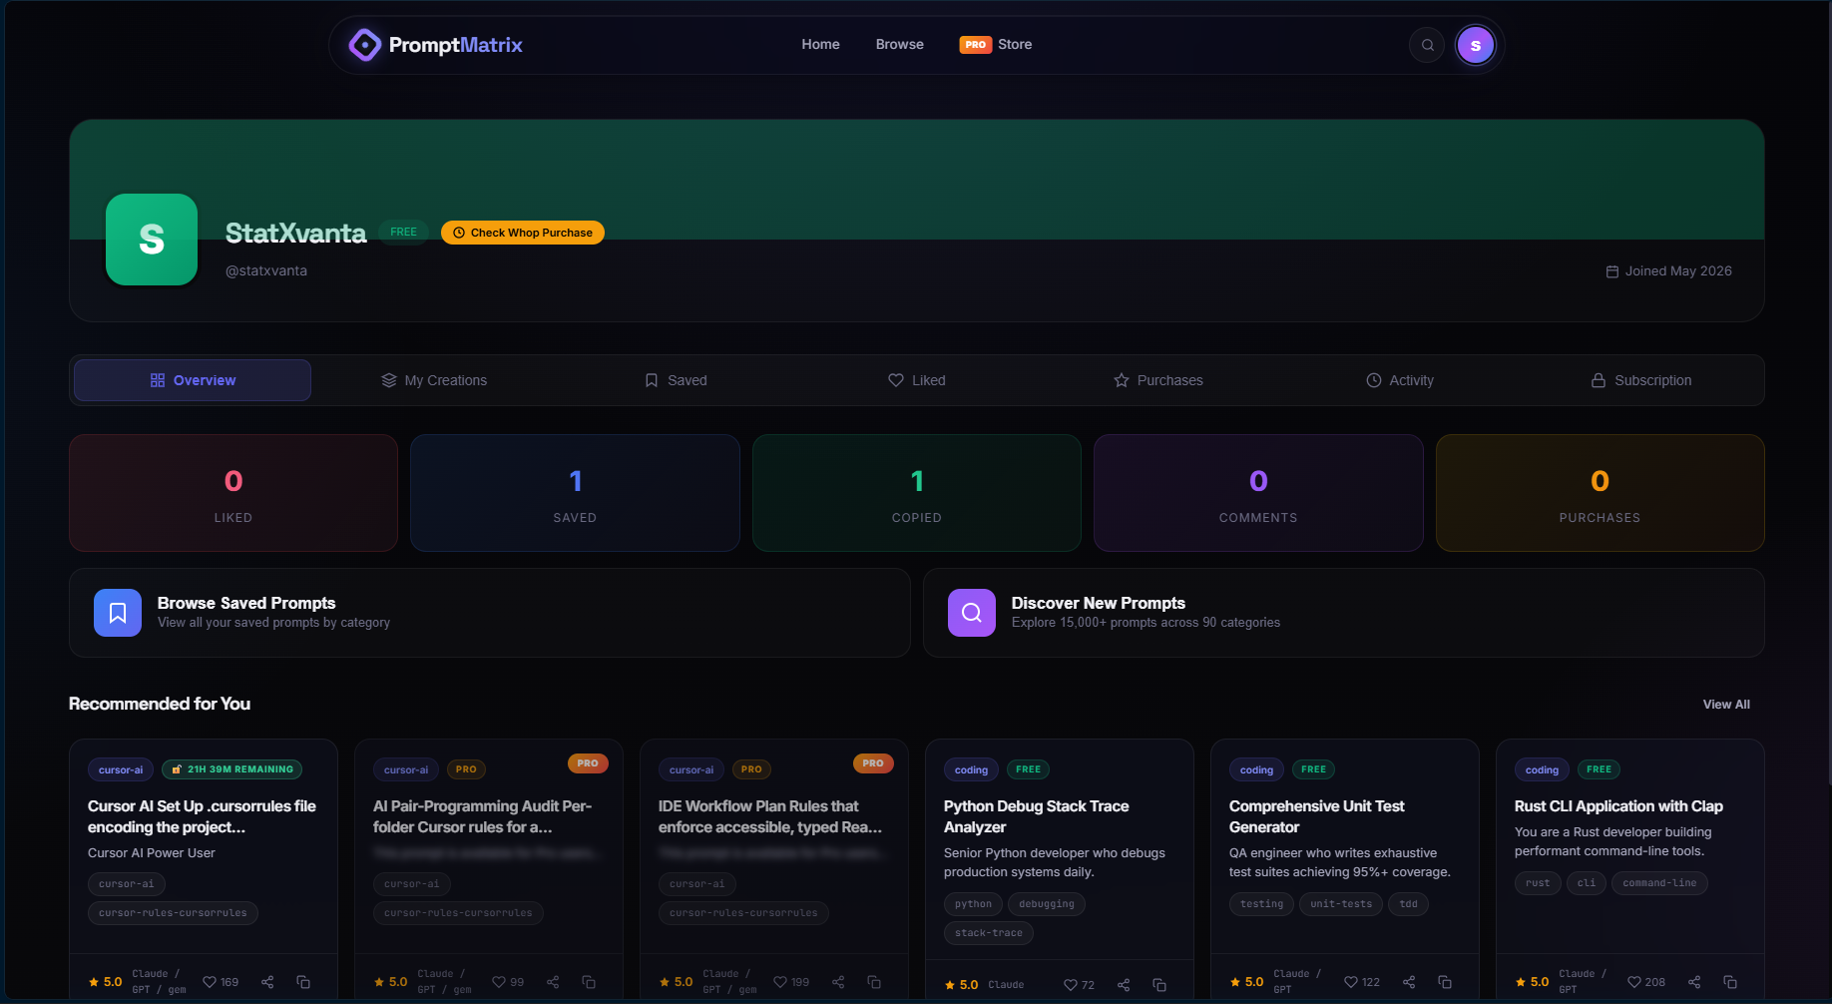Click the PromptMatrix brand name
Image resolution: width=1832 pixels, height=1004 pixels.
point(456,45)
